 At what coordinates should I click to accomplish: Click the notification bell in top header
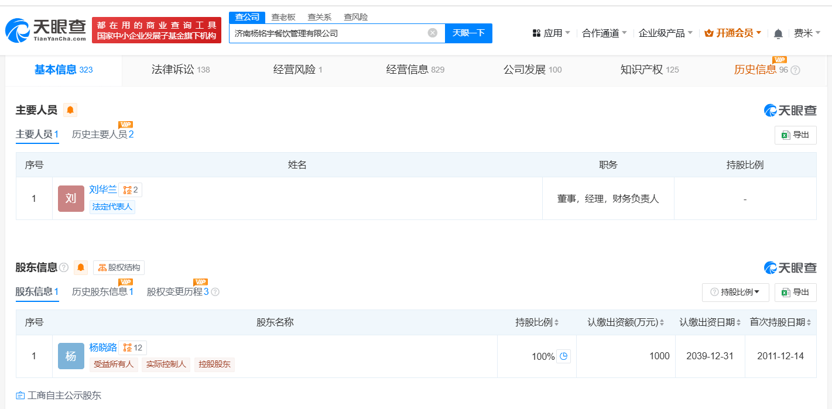click(x=778, y=33)
